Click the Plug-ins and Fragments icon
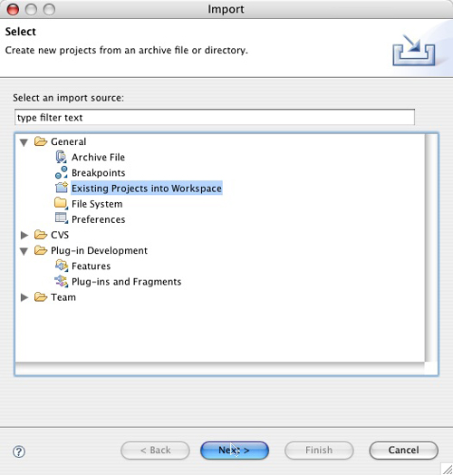This screenshot has height=475, width=453. (62, 281)
